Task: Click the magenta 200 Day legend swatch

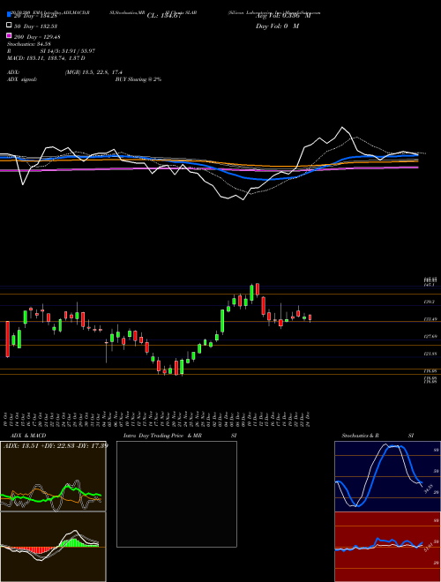Action: coord(10,35)
